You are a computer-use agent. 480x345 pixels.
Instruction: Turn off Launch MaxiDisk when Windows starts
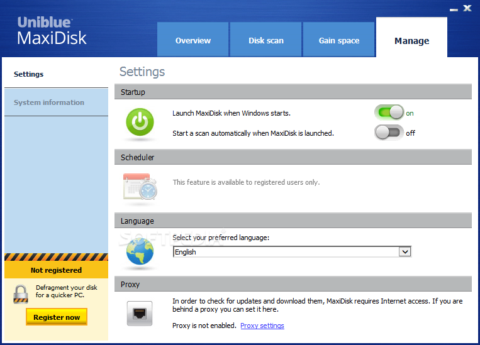point(389,113)
